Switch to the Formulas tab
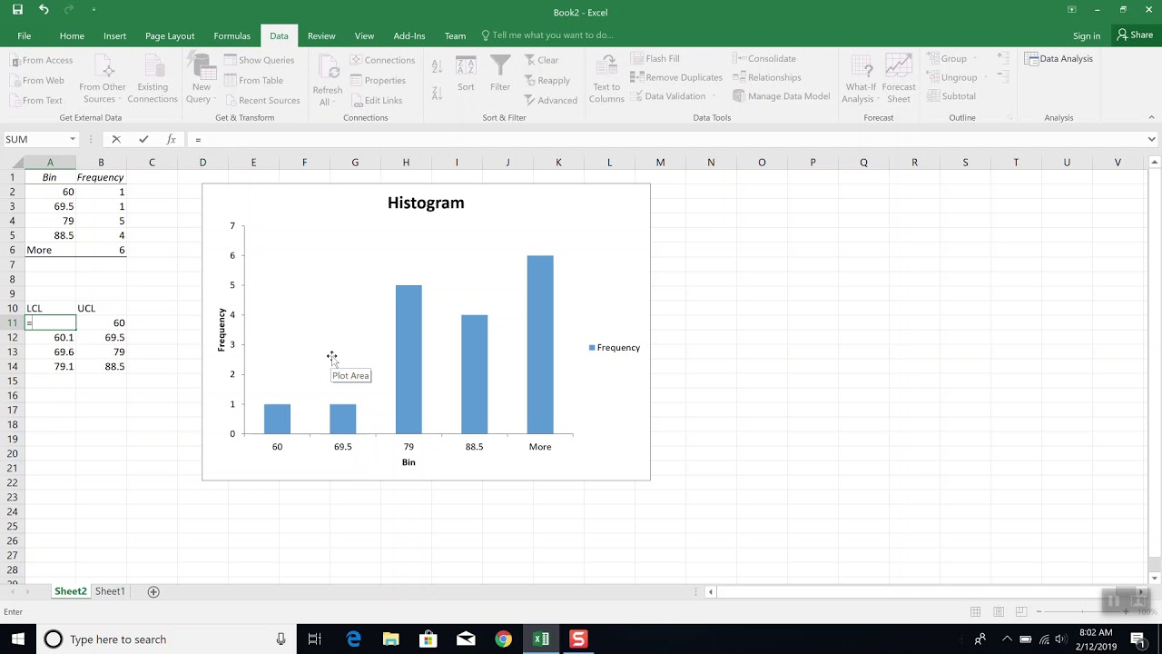This screenshot has width=1162, height=654. [232, 35]
